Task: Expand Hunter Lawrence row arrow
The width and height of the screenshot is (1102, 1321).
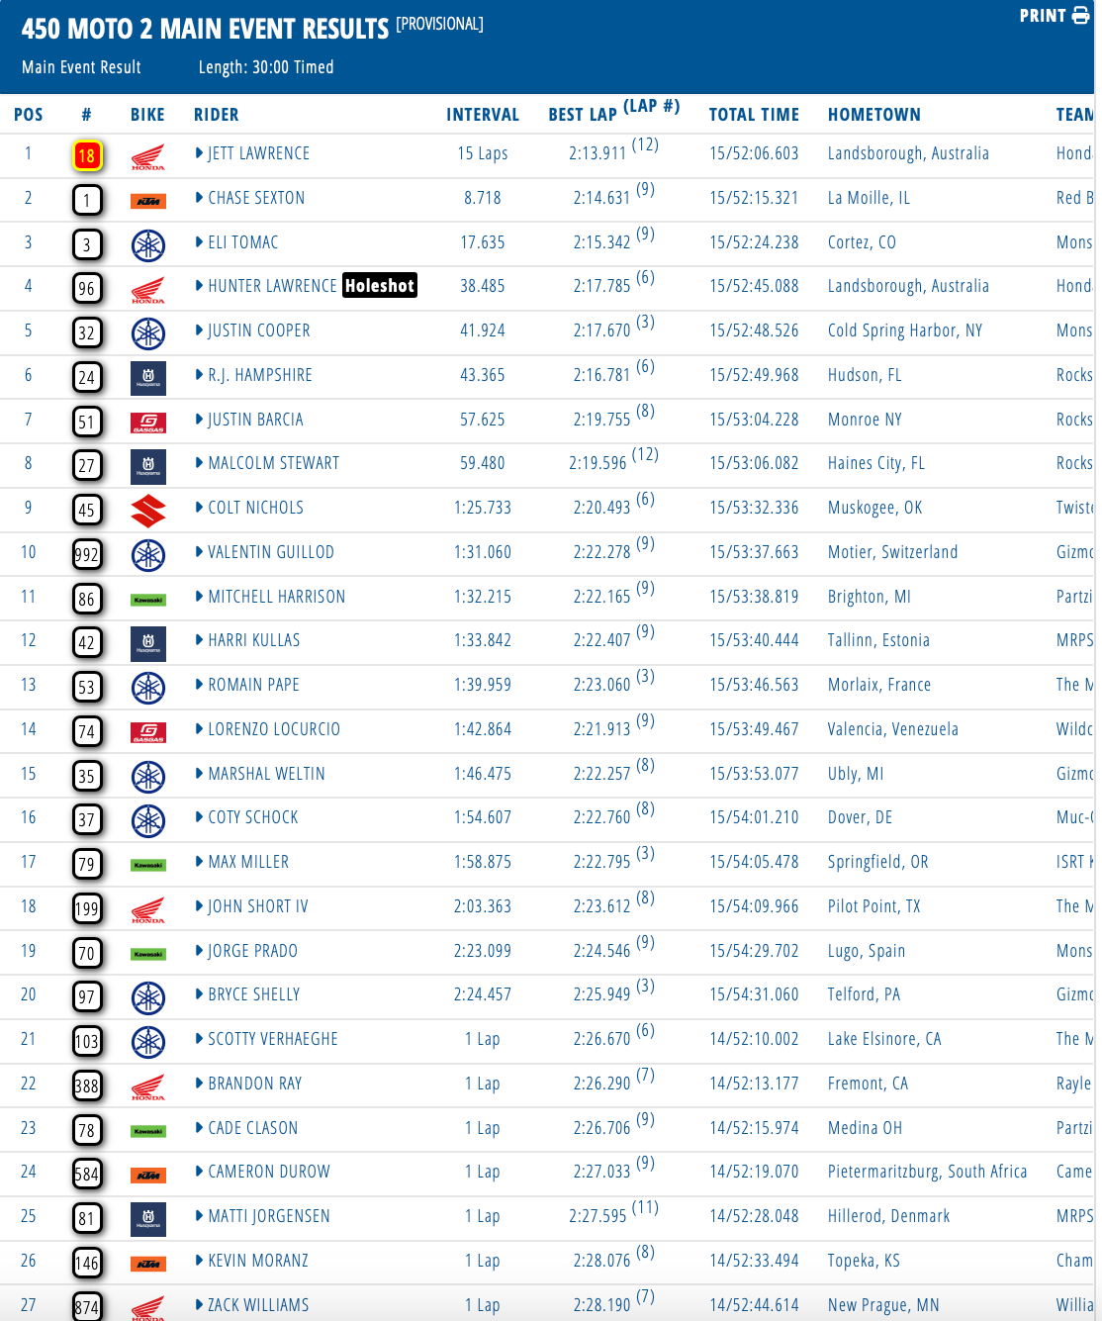Action: pyautogui.click(x=200, y=286)
